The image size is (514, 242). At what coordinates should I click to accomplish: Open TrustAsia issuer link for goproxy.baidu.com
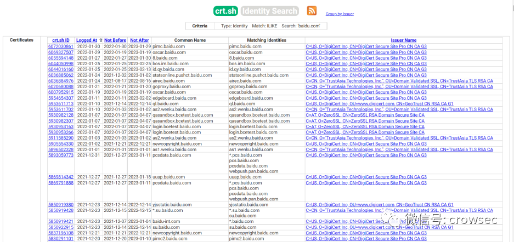pos(399,87)
